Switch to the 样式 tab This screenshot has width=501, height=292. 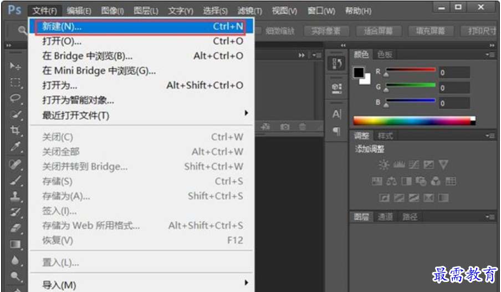(385, 136)
